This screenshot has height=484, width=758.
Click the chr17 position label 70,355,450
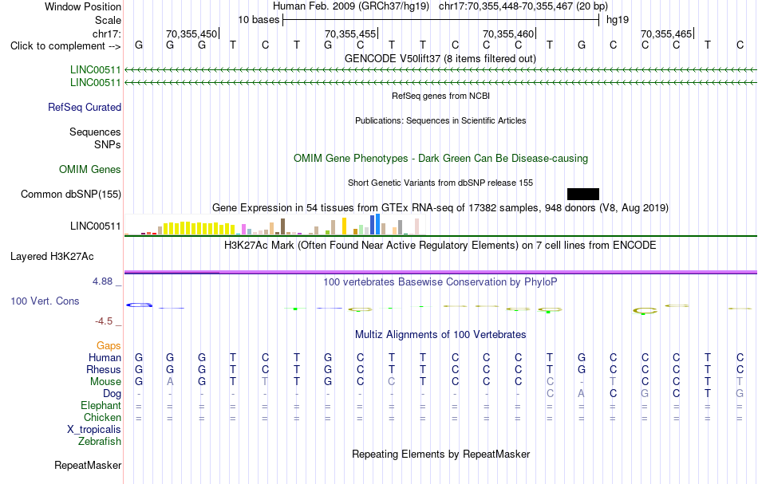(191, 33)
